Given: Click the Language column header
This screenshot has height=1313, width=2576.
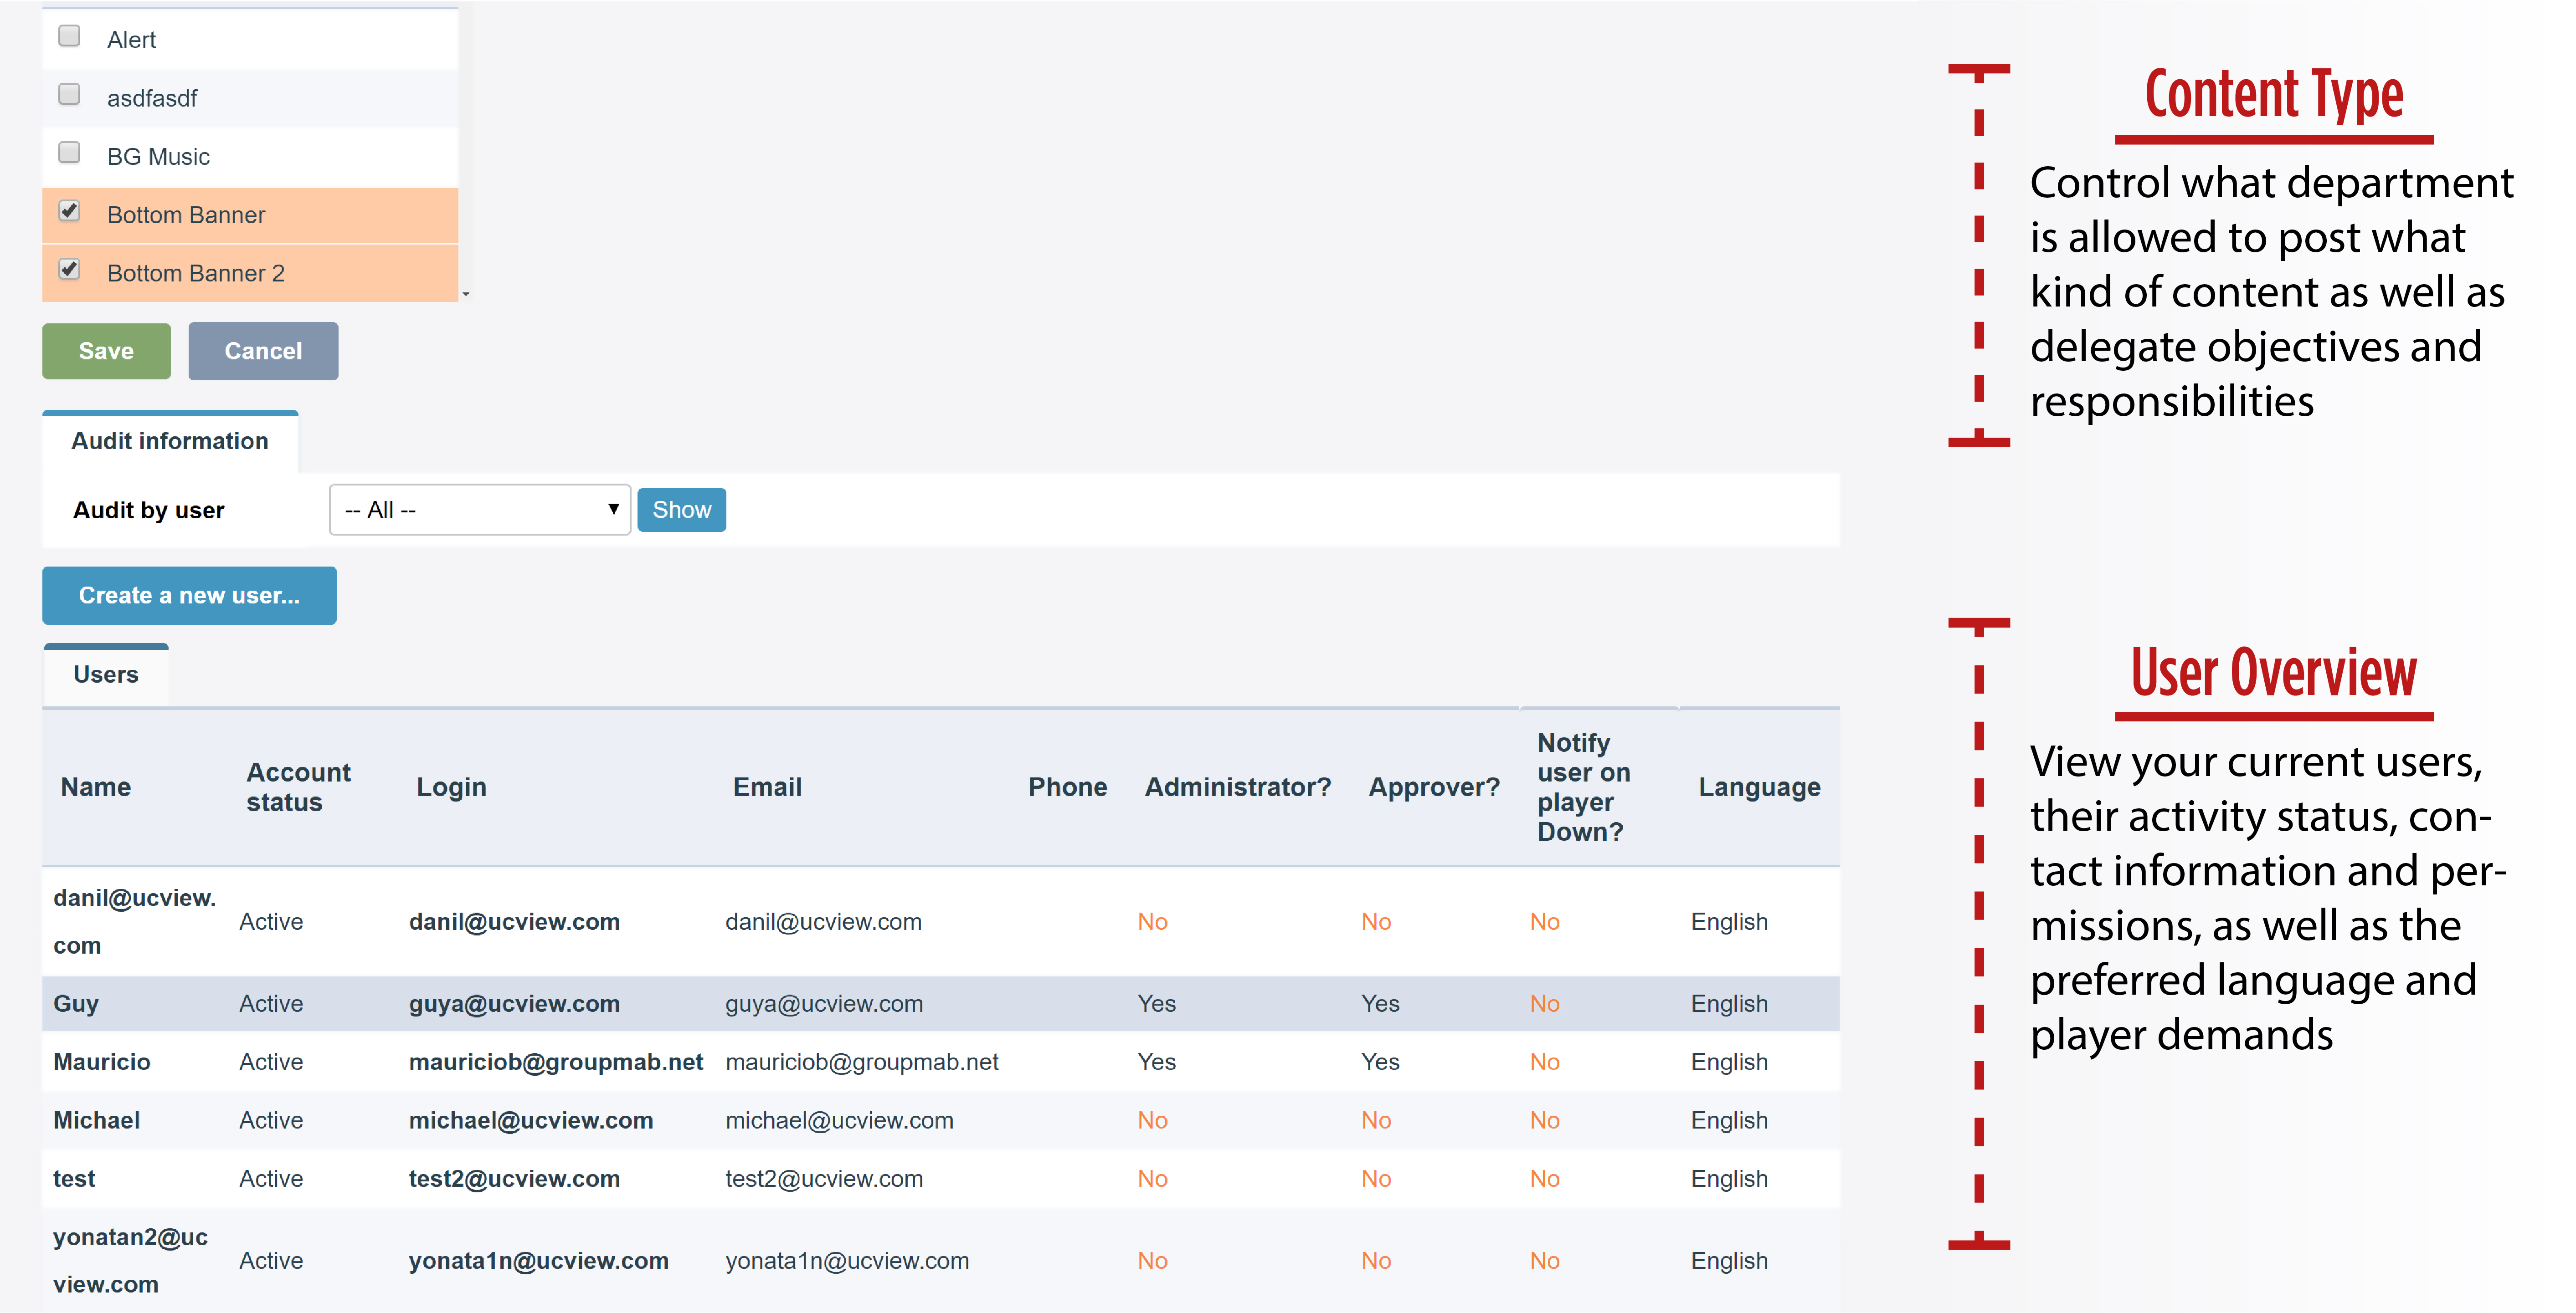Looking at the screenshot, I should tap(1759, 787).
